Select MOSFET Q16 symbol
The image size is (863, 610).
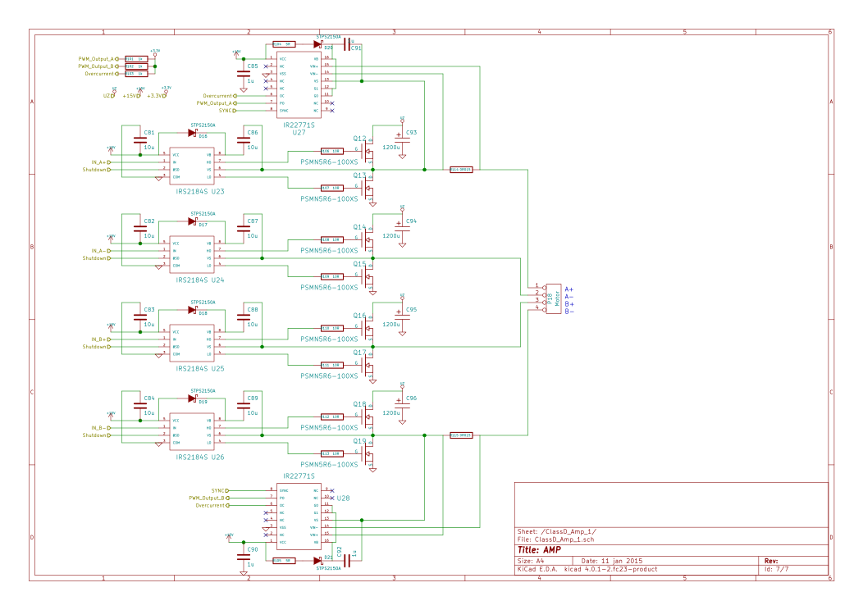point(368,327)
